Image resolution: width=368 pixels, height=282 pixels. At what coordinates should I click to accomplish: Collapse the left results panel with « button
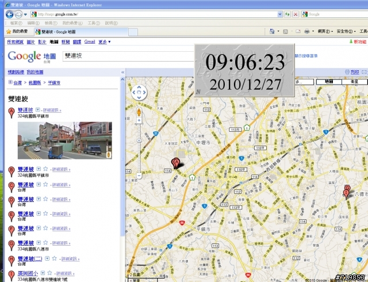click(x=122, y=72)
